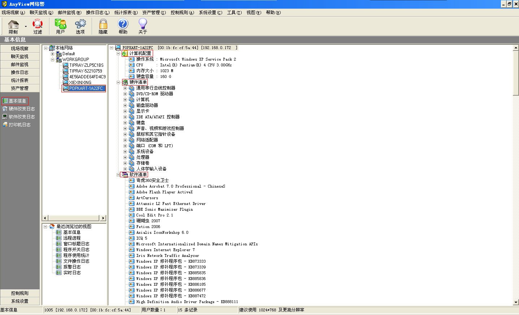Image resolution: width=519 pixels, height=315 pixels.
Task: Collapse the 最近浏览过的视图 tree
Action: coord(46,227)
